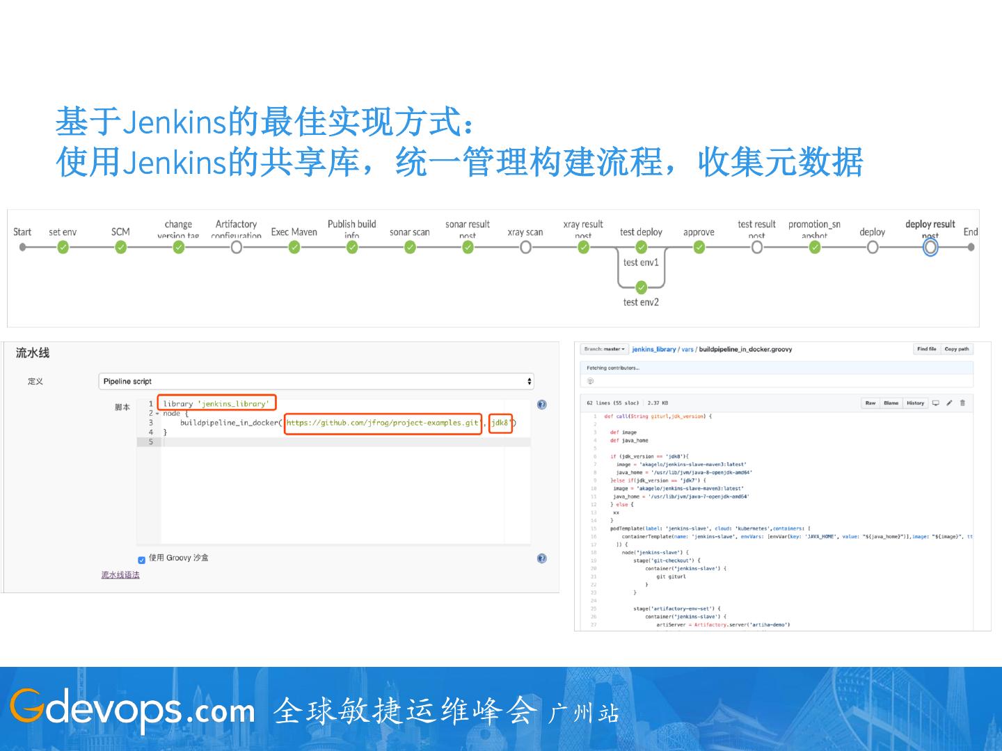The height and width of the screenshot is (751, 1002).
Task: Click the '流水线' section heading
Action: (33, 353)
